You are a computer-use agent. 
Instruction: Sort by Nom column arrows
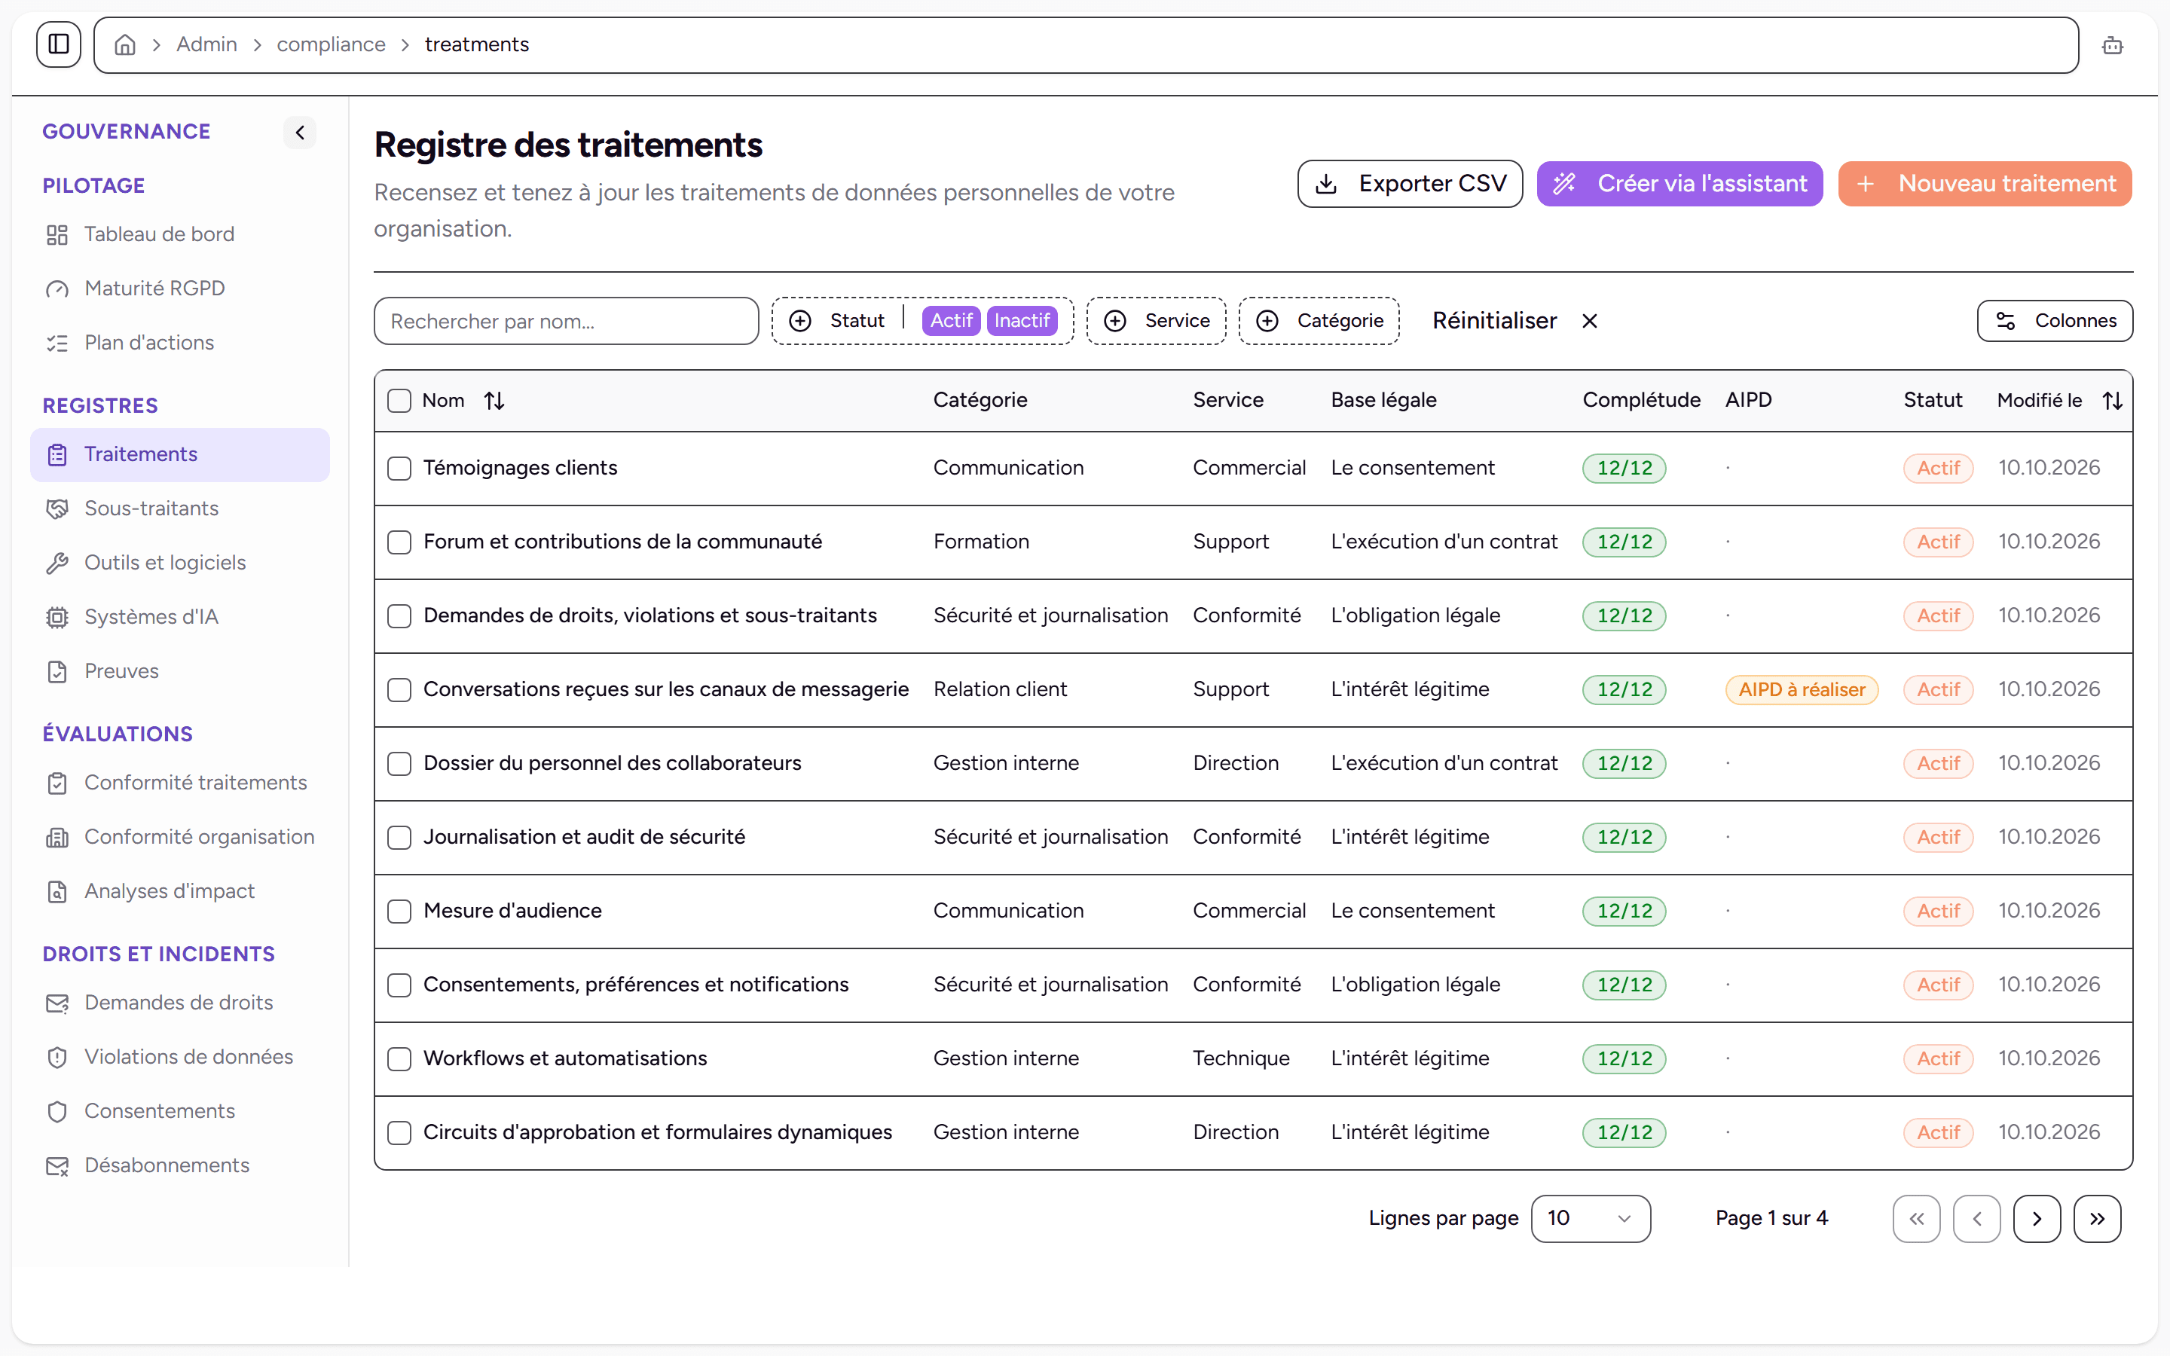click(x=494, y=401)
